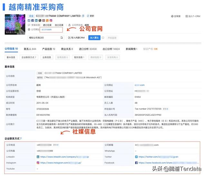Click the Facebook icon in the contact section

136,163
